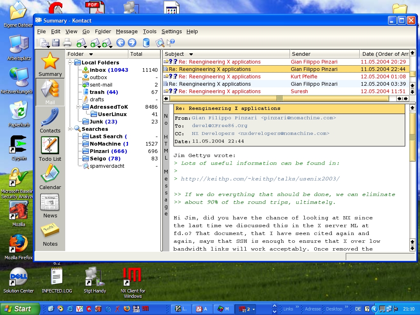
Task: Click the Print toolbar icon
Action: click(67, 43)
